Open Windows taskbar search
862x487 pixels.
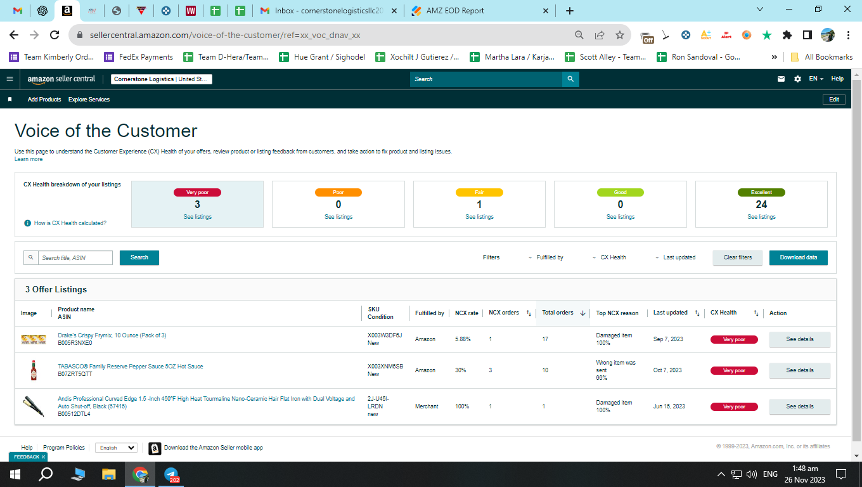(x=46, y=474)
